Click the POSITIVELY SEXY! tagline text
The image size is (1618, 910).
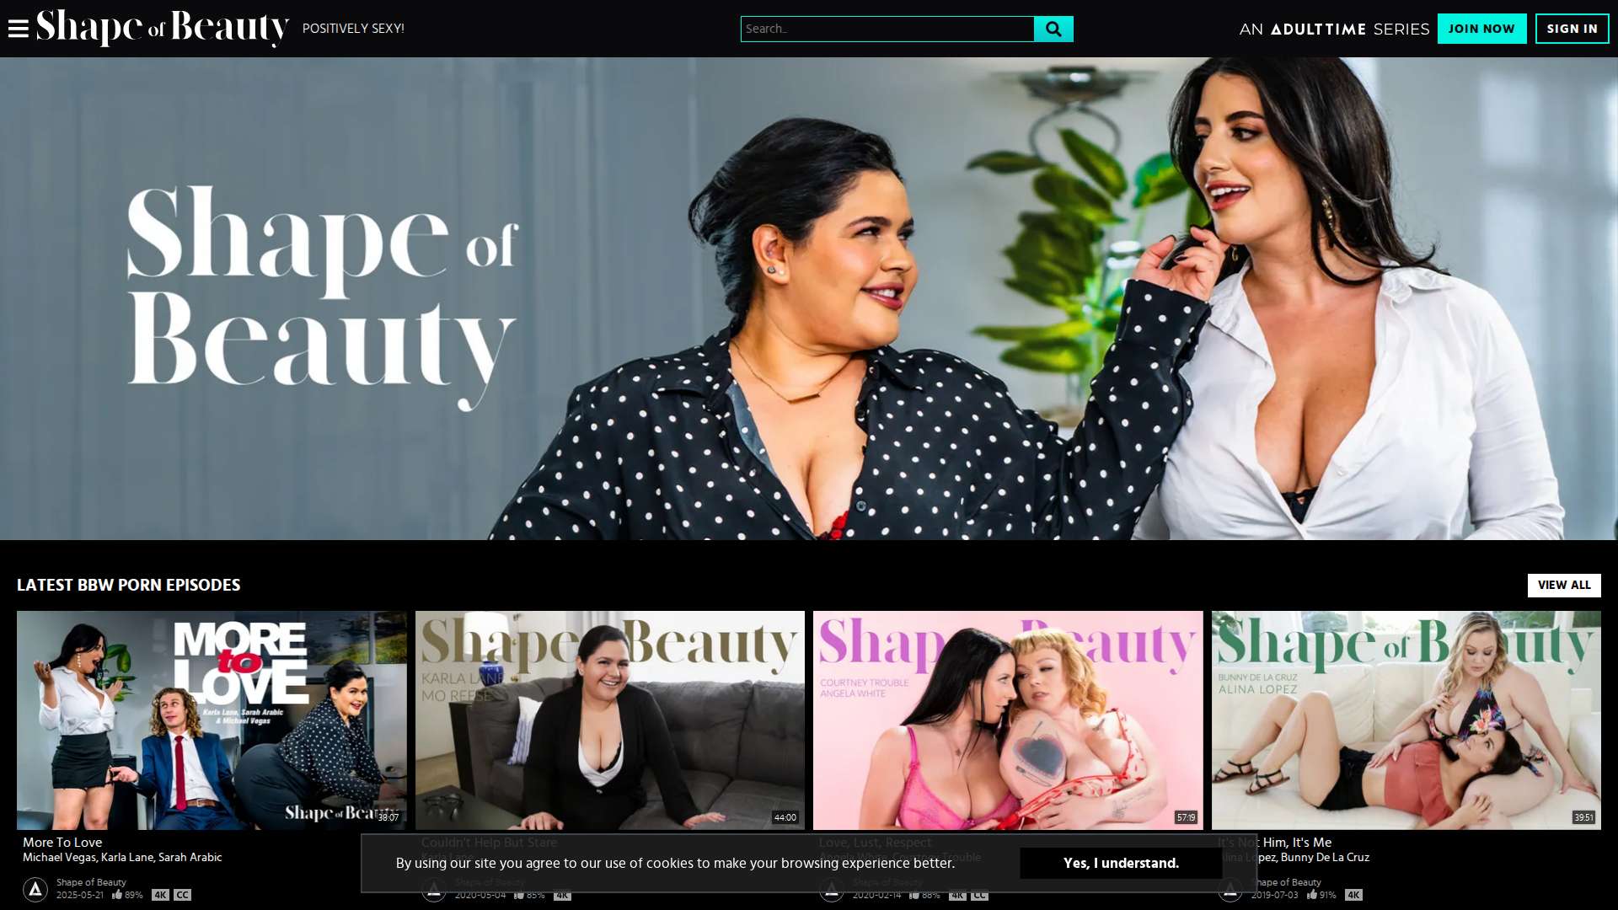(353, 29)
